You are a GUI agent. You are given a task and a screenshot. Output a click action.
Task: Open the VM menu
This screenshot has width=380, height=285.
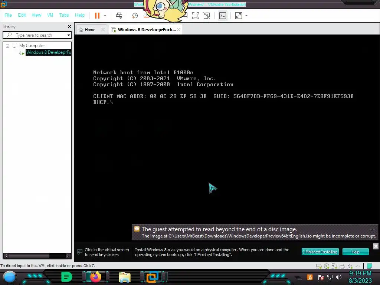click(x=50, y=15)
